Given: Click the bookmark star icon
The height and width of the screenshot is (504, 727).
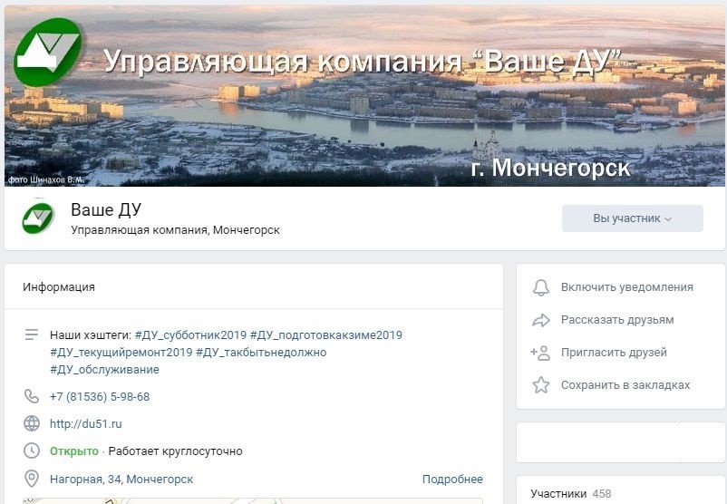Looking at the screenshot, I should (540, 385).
